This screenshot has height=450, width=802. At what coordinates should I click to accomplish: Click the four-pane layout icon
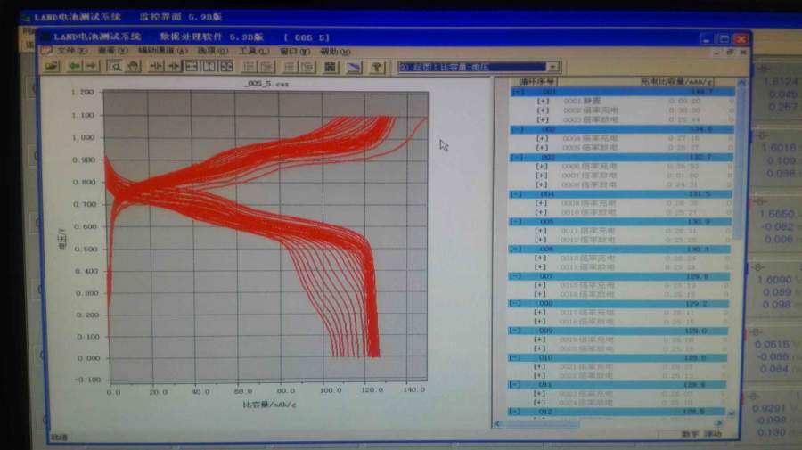pyautogui.click(x=225, y=67)
